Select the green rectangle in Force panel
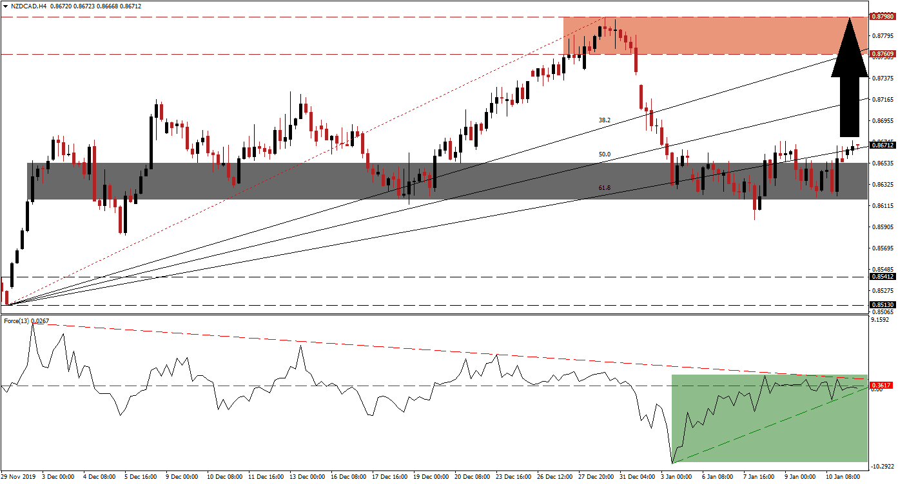Screen dimensions: 898x484 [767, 418]
